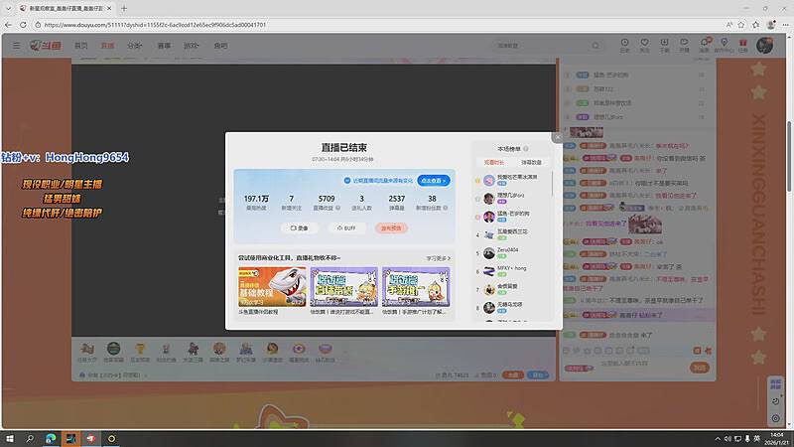
Task: Click the favorites star in address bar
Action: (x=741, y=24)
